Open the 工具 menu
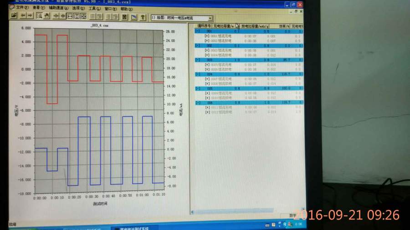The width and height of the screenshot is (410, 230). 94,9
